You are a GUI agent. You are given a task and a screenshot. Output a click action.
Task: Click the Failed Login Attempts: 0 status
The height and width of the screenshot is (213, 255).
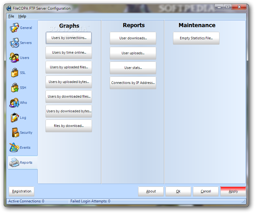pyautogui.click(x=90, y=201)
